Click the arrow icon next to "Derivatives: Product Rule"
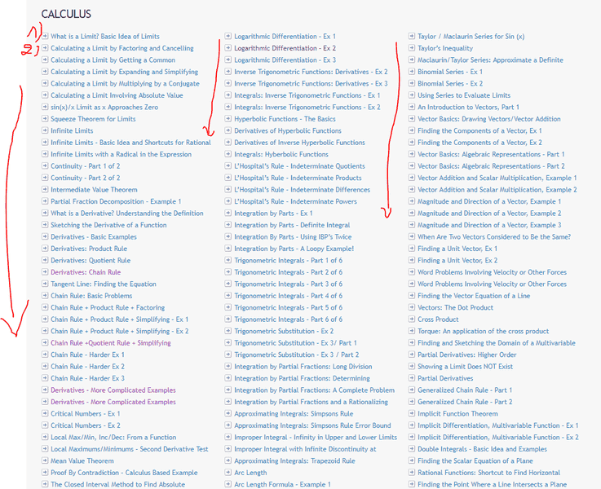This screenshot has width=601, height=489. coord(45,249)
